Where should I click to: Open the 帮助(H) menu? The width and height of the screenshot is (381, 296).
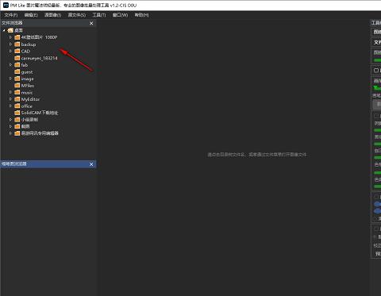141,15
